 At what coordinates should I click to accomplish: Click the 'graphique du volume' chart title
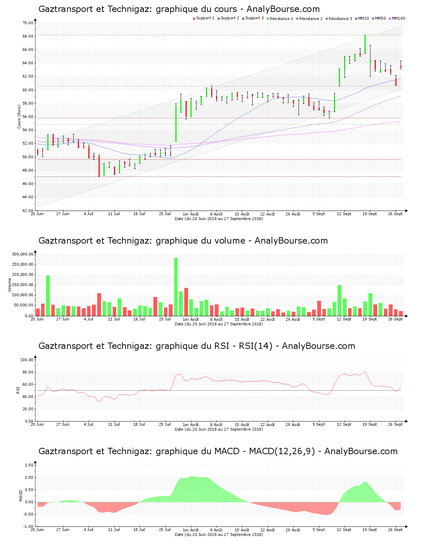pos(183,241)
